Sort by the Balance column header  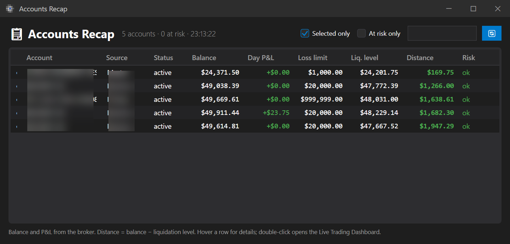(x=204, y=58)
